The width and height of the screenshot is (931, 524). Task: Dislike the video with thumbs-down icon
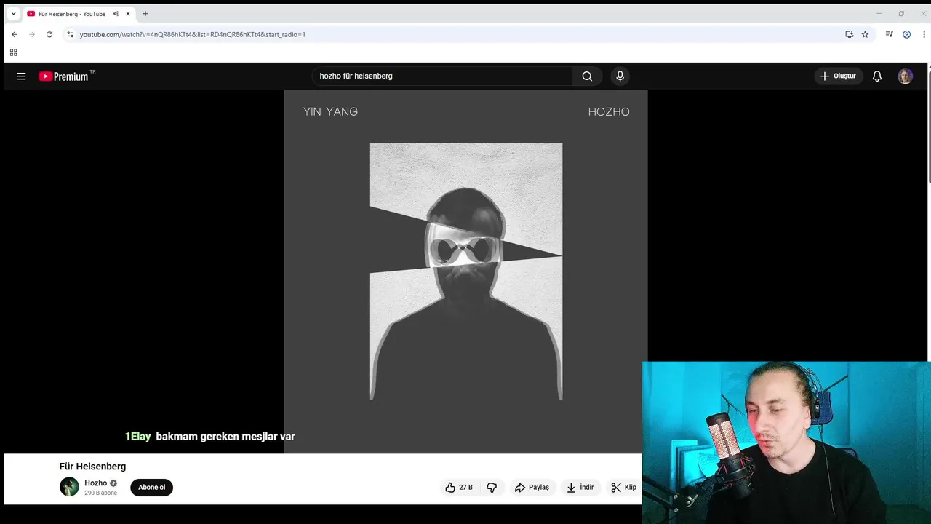[x=492, y=488]
